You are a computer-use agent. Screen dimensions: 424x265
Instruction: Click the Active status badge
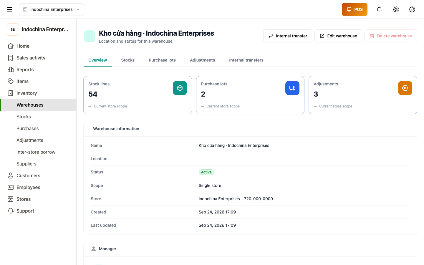coord(206,172)
